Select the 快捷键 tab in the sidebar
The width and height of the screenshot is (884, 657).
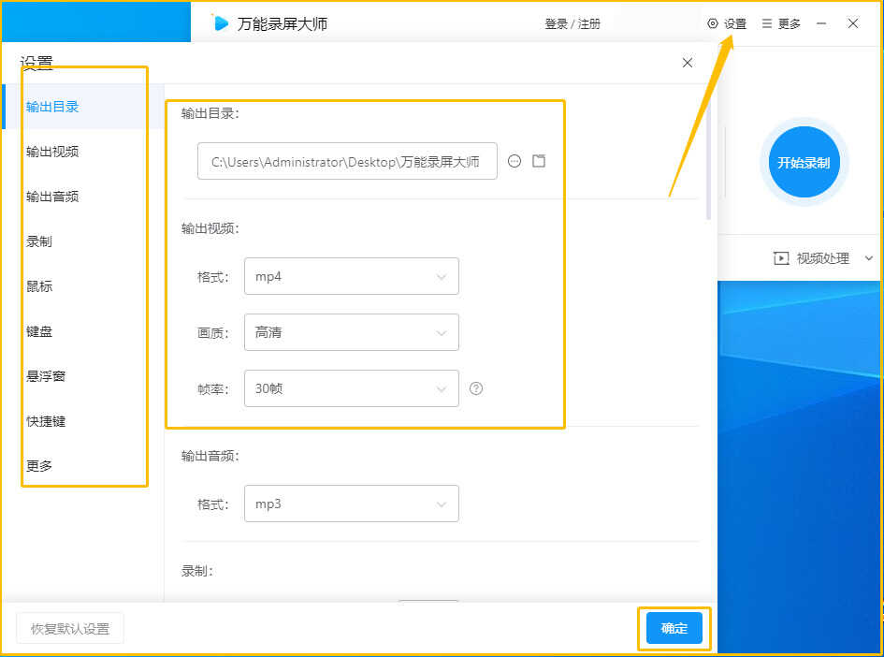click(46, 421)
